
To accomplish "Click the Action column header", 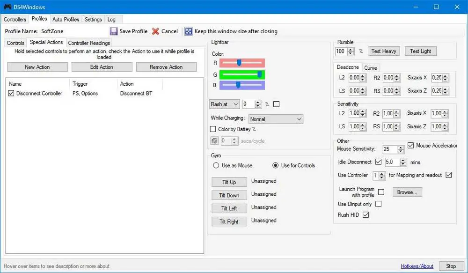I will (139, 84).
